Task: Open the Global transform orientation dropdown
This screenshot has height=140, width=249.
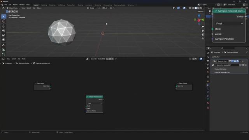Action: pos(92,8)
